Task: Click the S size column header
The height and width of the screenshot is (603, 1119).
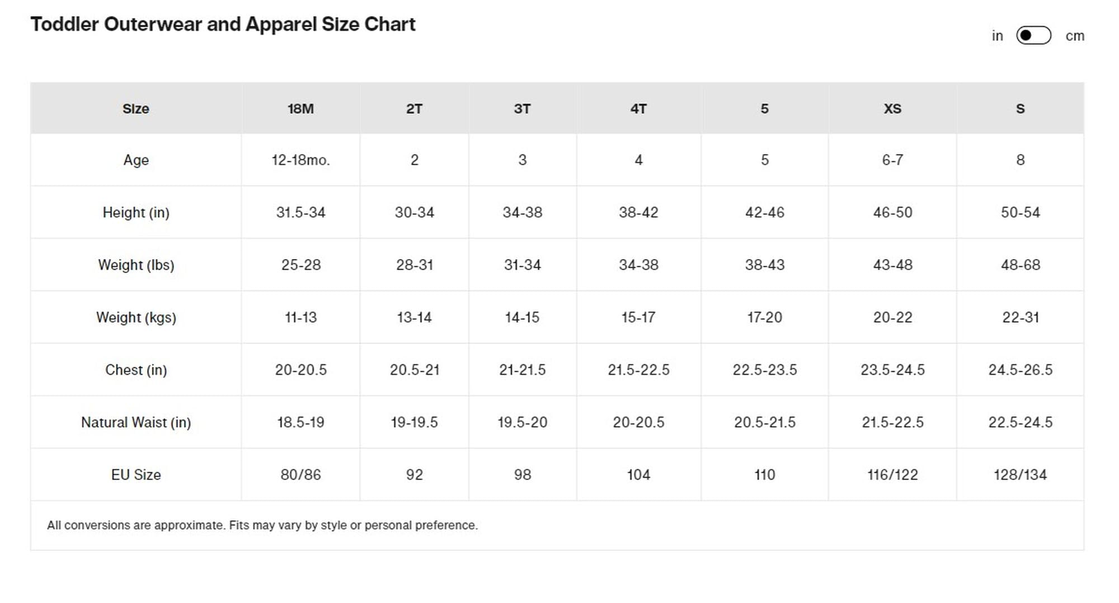Action: point(1020,109)
